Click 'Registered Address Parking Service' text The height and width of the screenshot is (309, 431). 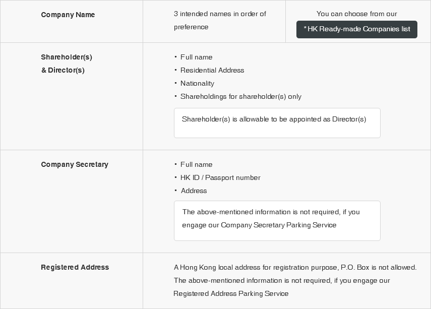[x=231, y=293]
